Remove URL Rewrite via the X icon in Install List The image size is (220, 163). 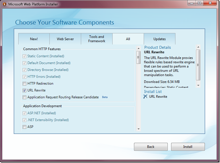coord(145,97)
